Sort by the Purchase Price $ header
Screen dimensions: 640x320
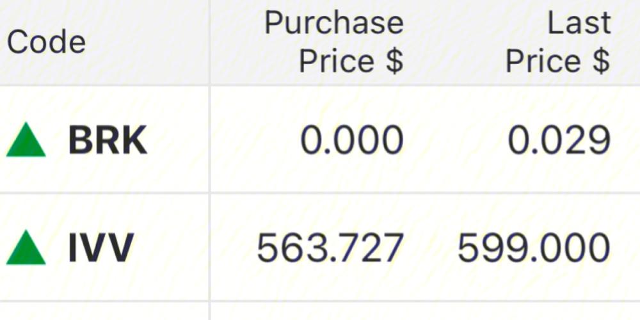pos(334,42)
